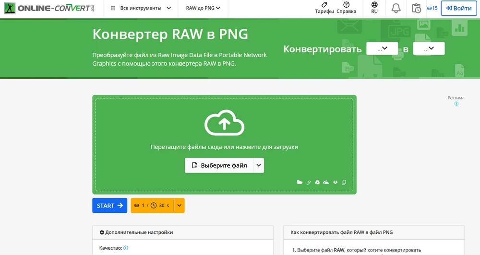
Task: Click the upload cloud icon
Action: (x=224, y=123)
